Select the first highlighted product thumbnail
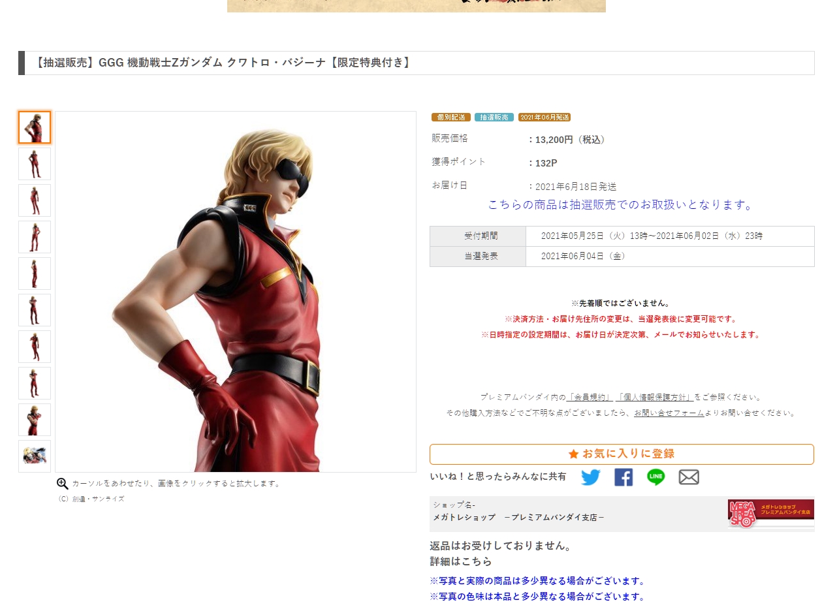The height and width of the screenshot is (613, 837). (35, 127)
